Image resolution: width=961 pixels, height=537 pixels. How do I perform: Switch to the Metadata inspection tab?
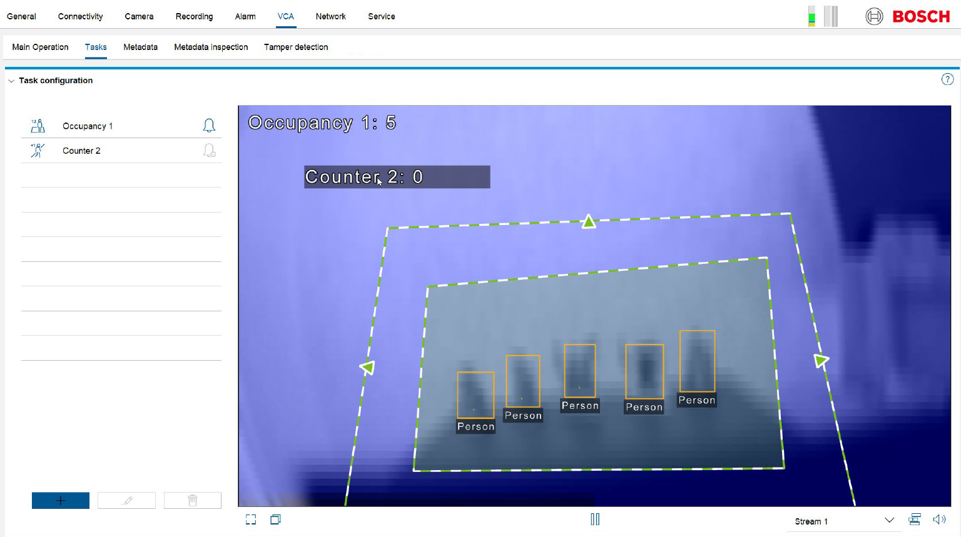[211, 47]
